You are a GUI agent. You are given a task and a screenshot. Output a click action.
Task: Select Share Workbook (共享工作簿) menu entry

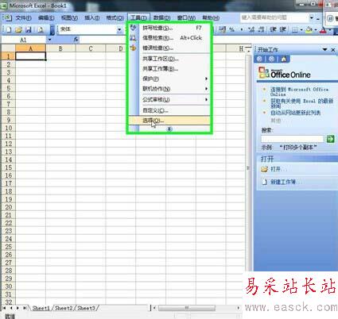pyautogui.click(x=169, y=69)
